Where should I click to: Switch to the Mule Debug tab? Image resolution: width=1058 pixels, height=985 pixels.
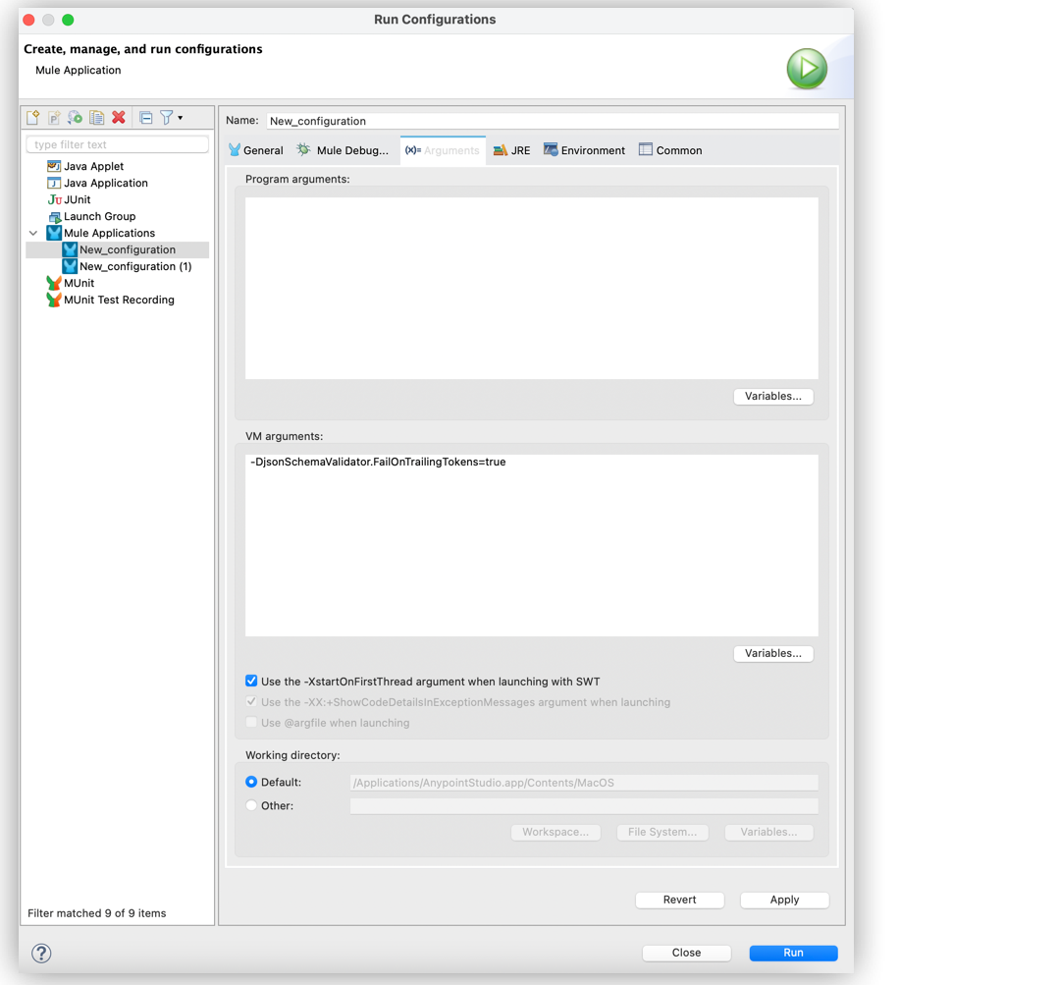(344, 150)
